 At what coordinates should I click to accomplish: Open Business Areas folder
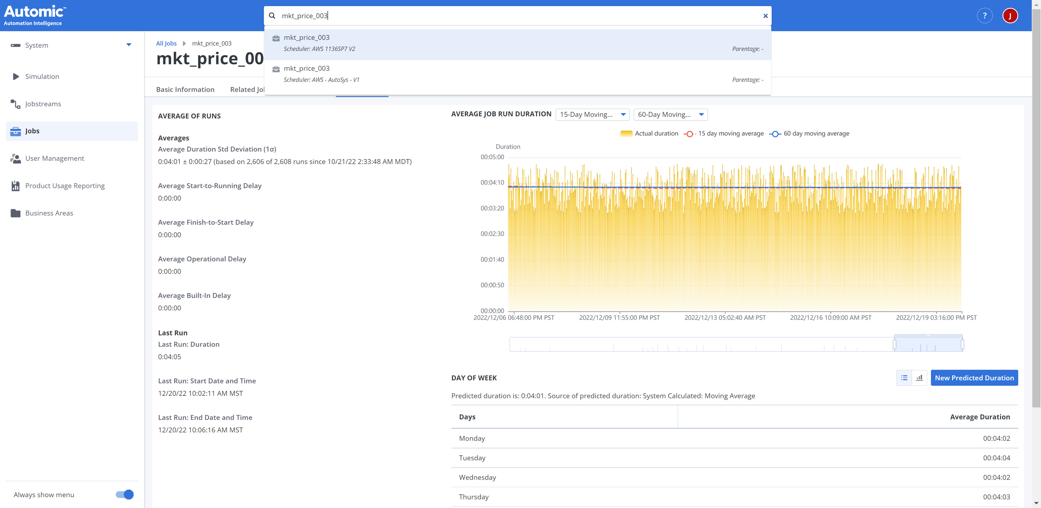point(49,213)
